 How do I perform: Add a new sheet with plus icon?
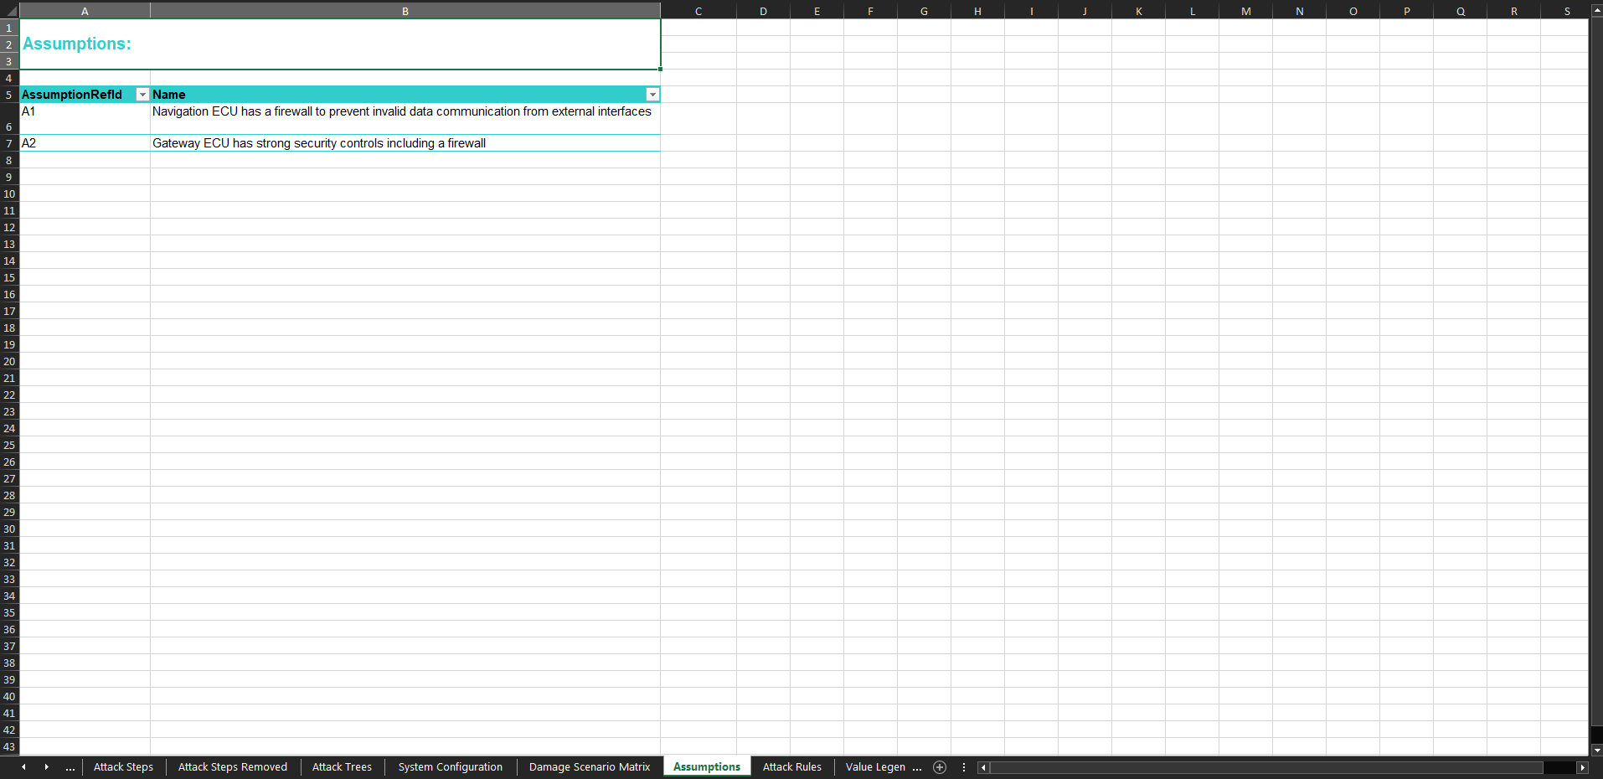click(940, 767)
